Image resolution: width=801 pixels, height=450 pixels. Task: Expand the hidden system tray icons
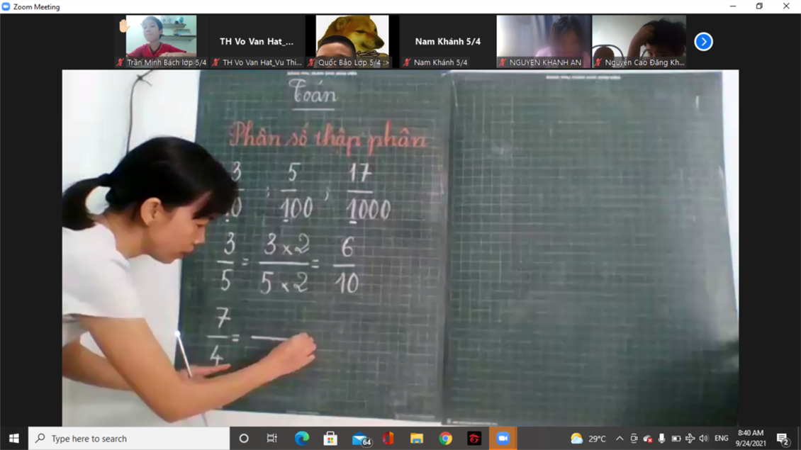pos(620,439)
